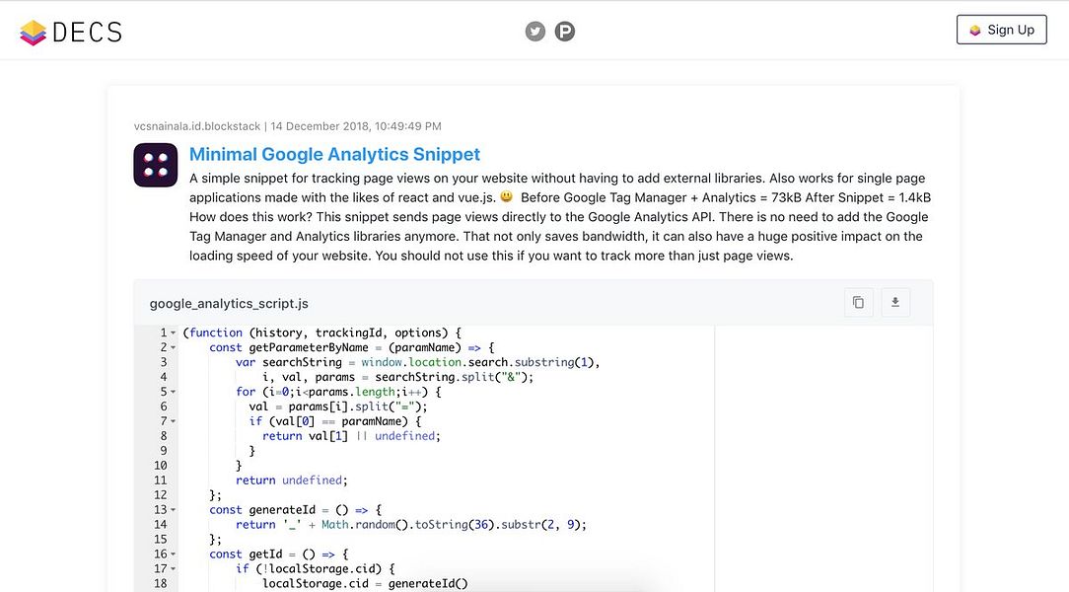Image resolution: width=1069 pixels, height=592 pixels.
Task: Click the snippet author avatar icon
Action: pos(156,165)
